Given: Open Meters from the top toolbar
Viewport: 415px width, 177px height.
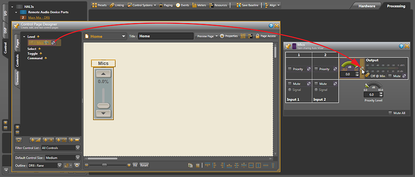Looking at the screenshot, I should 199,5.
